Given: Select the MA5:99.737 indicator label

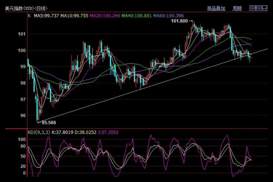Looking at the screenshot, I should point(46,16).
